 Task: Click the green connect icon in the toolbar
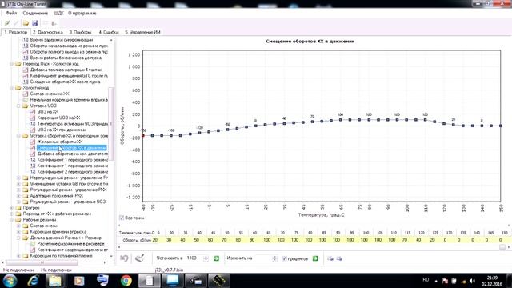(7, 23)
